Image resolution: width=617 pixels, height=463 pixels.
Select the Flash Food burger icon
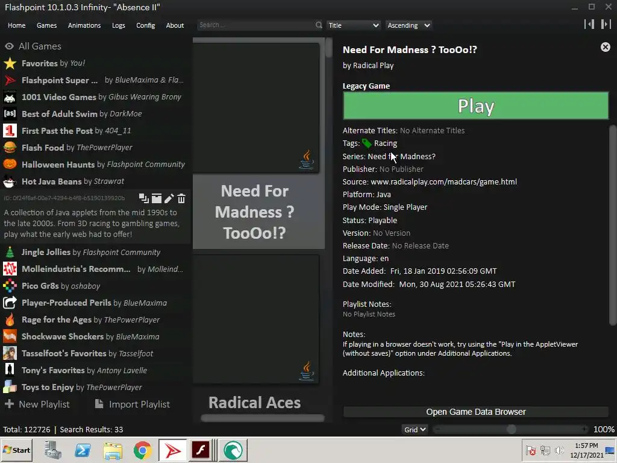tap(10, 148)
